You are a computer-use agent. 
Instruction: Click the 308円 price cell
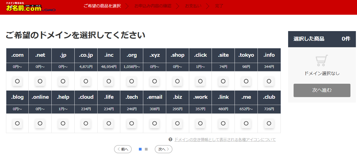click(x=154, y=109)
